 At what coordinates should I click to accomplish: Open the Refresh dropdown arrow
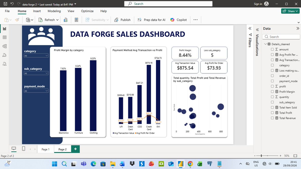(57, 20)
